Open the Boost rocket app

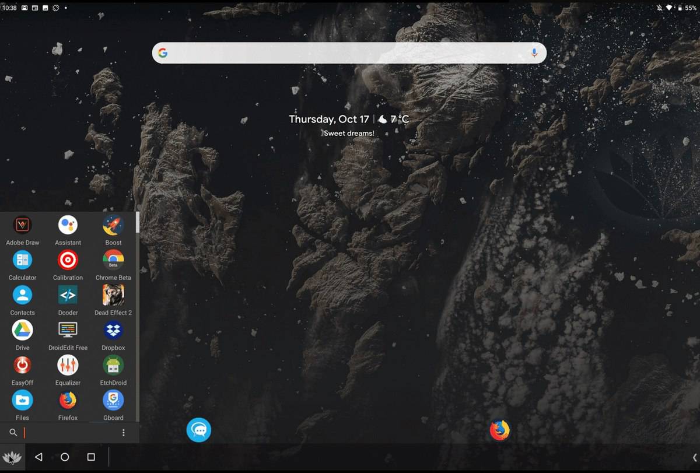click(x=113, y=225)
